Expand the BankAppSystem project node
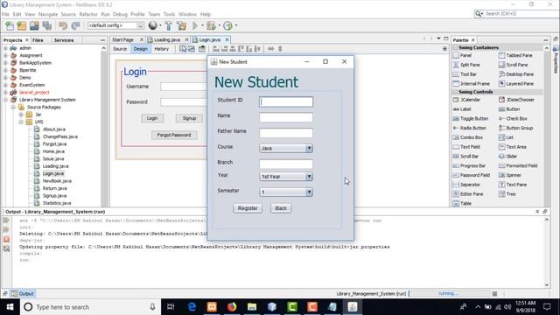The image size is (560, 315). click(5, 63)
